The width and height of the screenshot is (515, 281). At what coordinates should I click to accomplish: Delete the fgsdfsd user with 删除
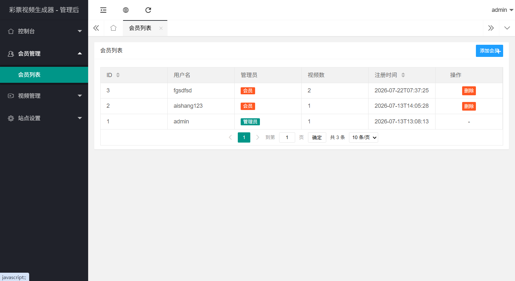[469, 91]
